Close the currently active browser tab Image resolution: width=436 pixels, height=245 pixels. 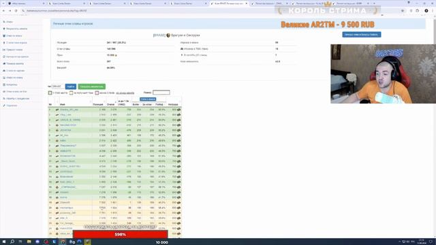point(246,3)
